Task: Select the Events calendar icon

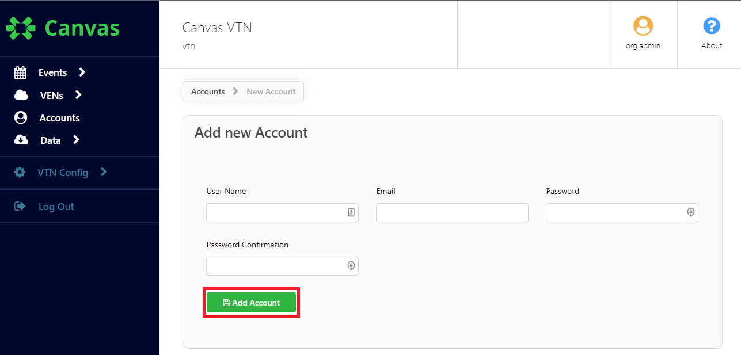Action: point(21,72)
